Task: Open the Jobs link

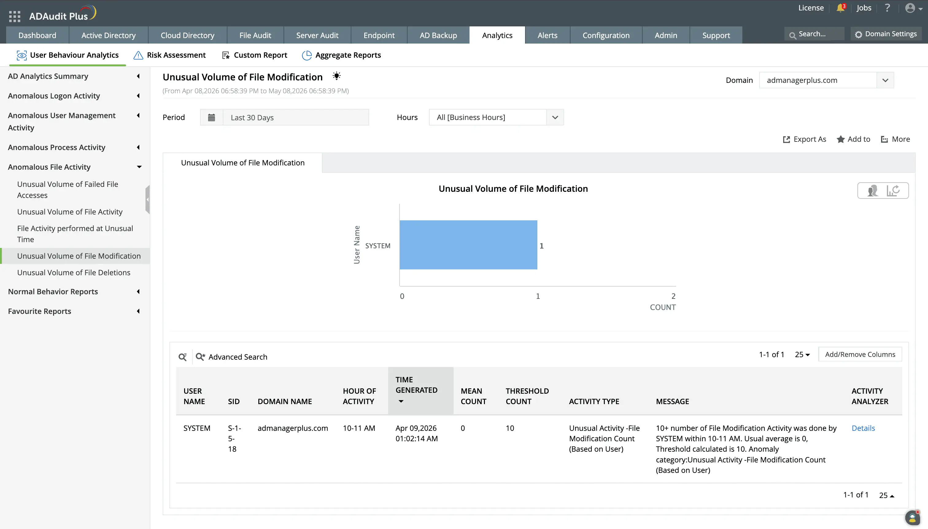Action: coord(864,8)
